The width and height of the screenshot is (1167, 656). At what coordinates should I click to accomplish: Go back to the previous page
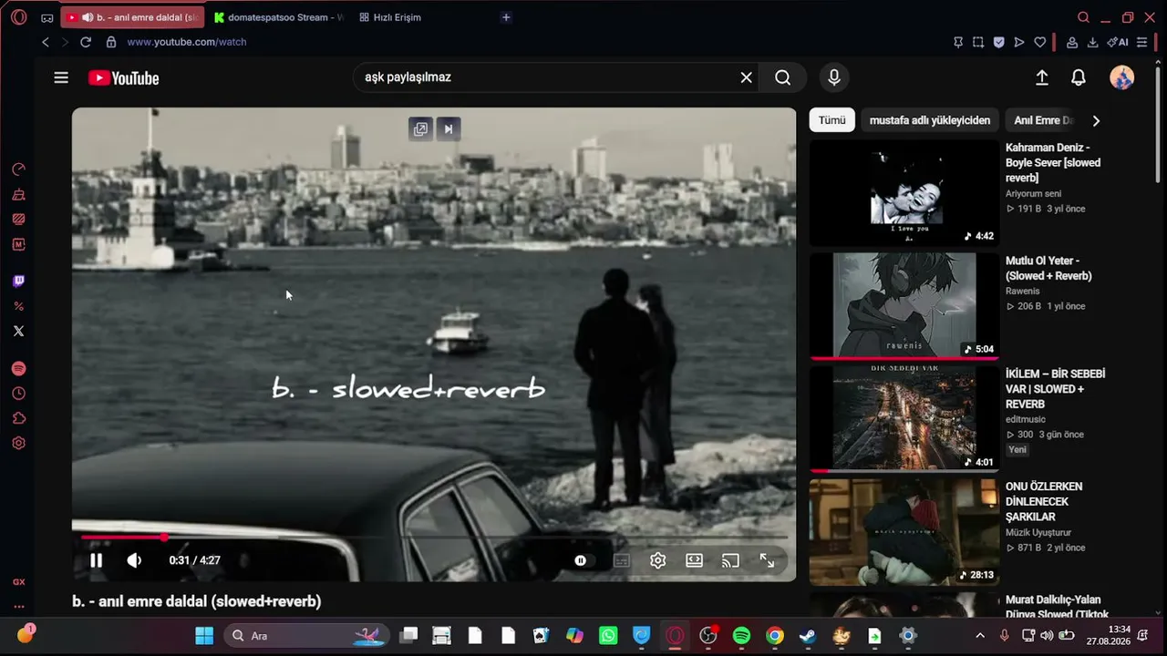click(46, 42)
